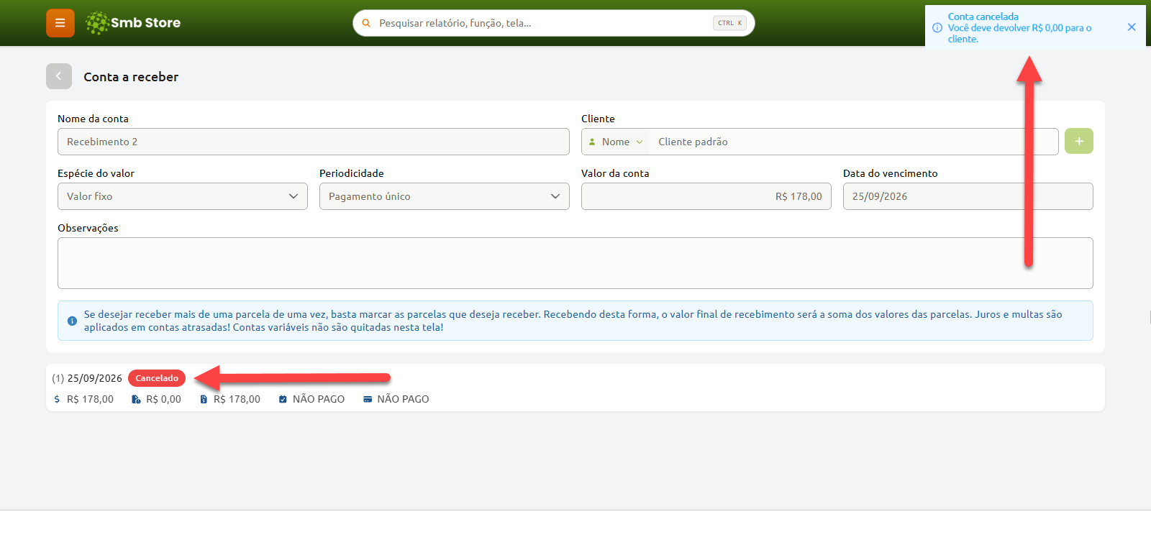Click the Nome da conta field
The image size is (1151, 550).
[314, 142]
